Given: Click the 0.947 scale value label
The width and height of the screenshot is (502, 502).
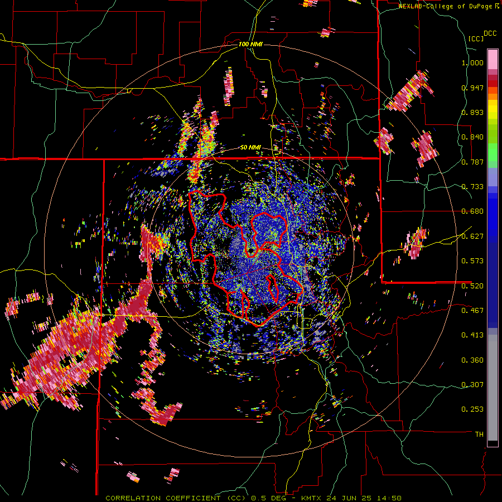Looking at the screenshot, I should (472, 88).
